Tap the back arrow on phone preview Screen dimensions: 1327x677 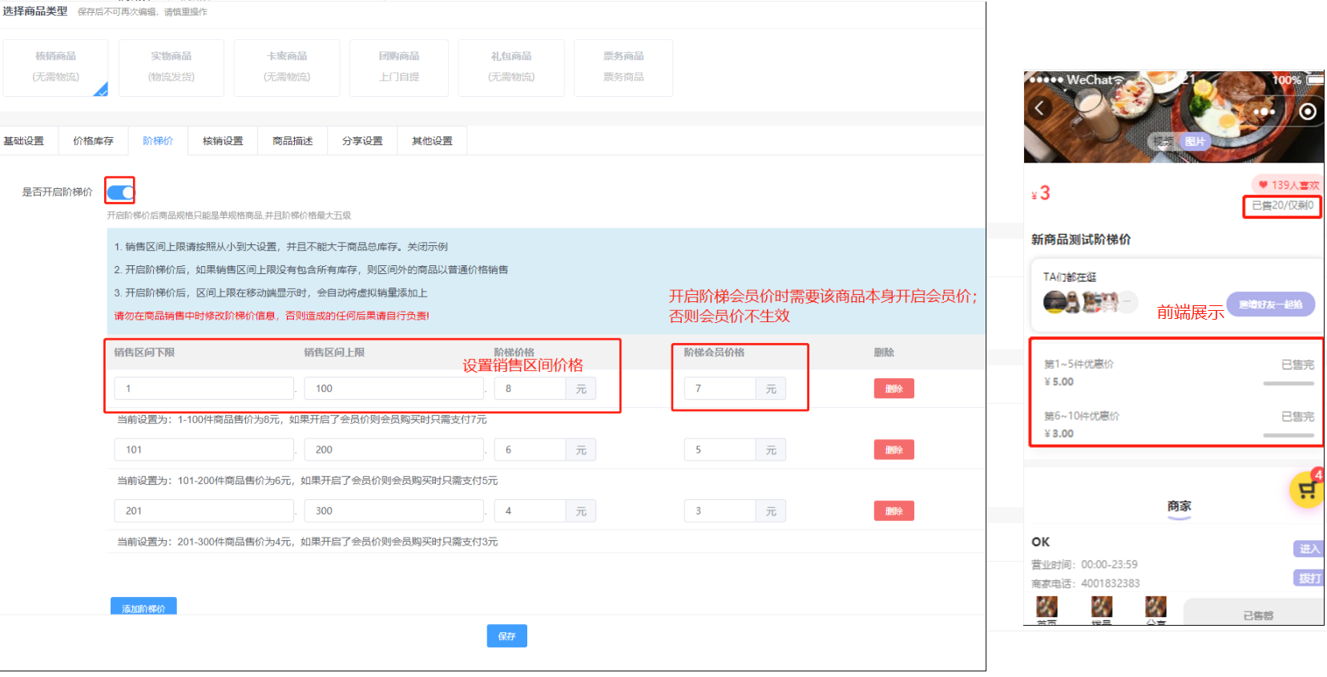(1039, 108)
